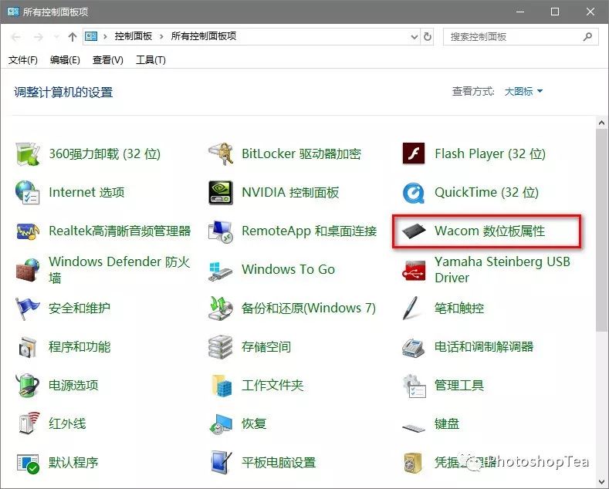Click the control panel icon in address bar
609x489 pixels.
[x=91, y=36]
